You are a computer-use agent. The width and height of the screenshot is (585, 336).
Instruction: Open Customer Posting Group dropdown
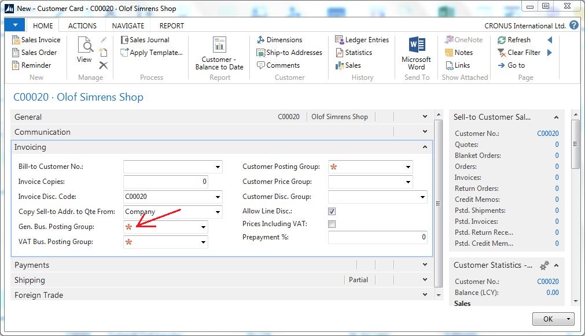[x=408, y=167]
